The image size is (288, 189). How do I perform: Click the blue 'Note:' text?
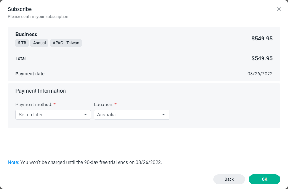click(14, 162)
